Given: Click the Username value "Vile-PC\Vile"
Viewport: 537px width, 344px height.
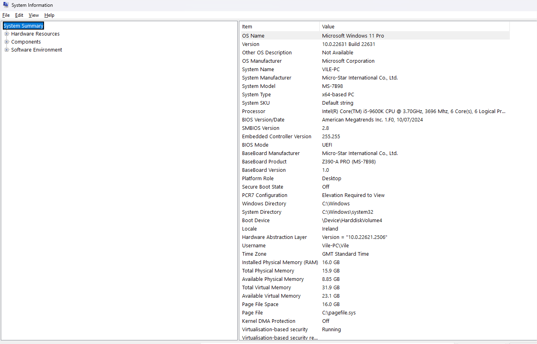Looking at the screenshot, I should [335, 246].
